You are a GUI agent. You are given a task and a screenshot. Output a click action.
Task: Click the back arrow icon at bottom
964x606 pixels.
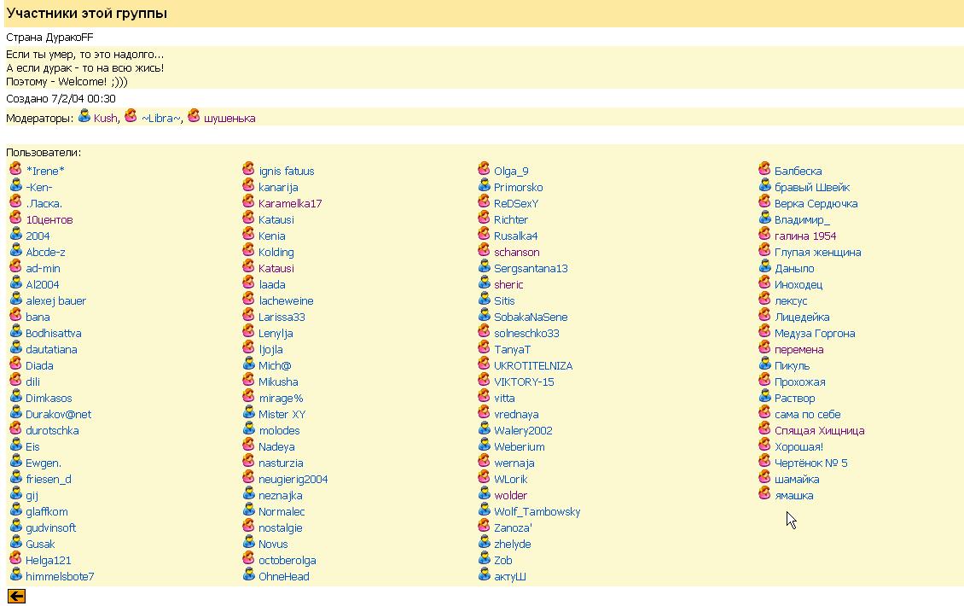coord(16,596)
